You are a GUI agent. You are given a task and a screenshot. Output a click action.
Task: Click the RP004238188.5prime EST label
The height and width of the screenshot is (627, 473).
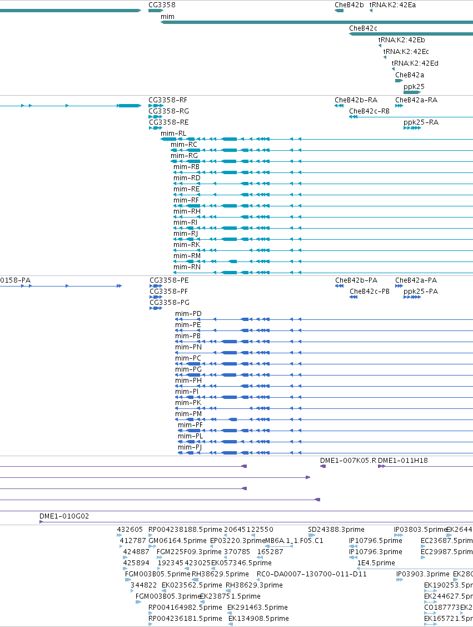click(185, 530)
